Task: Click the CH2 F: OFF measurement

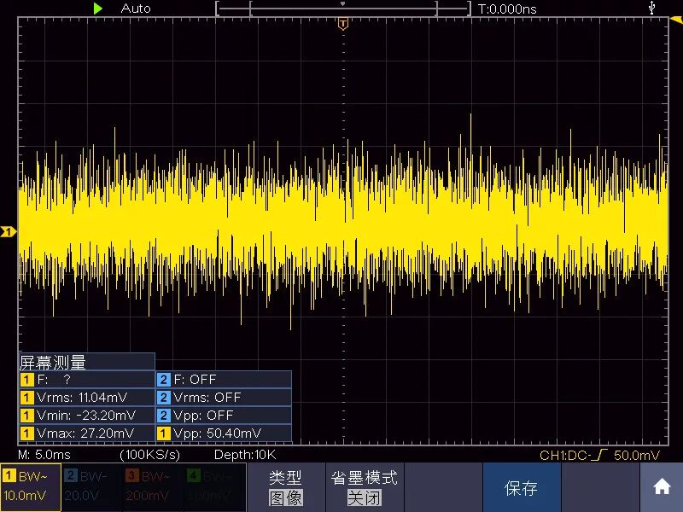Action: (x=224, y=379)
